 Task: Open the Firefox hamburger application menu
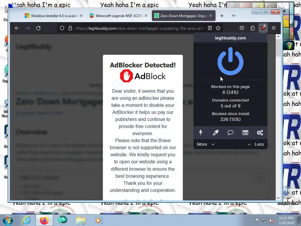[x=274, y=28]
